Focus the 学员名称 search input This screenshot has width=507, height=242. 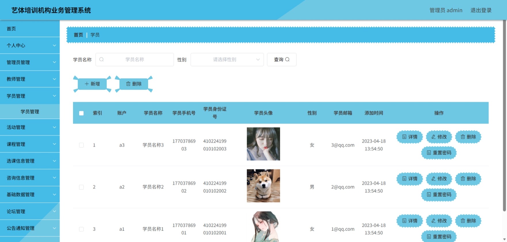click(x=135, y=59)
